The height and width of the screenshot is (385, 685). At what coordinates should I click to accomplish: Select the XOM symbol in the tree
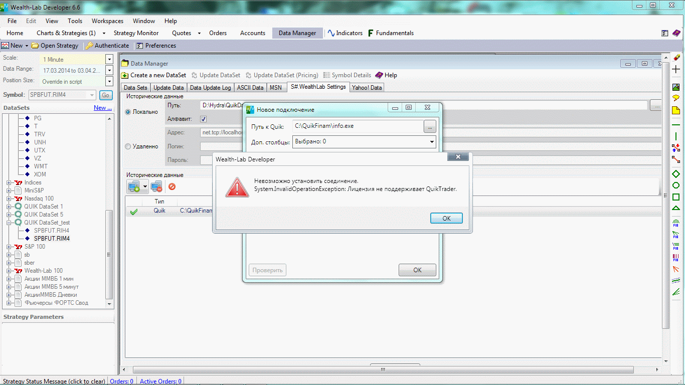pos(40,174)
